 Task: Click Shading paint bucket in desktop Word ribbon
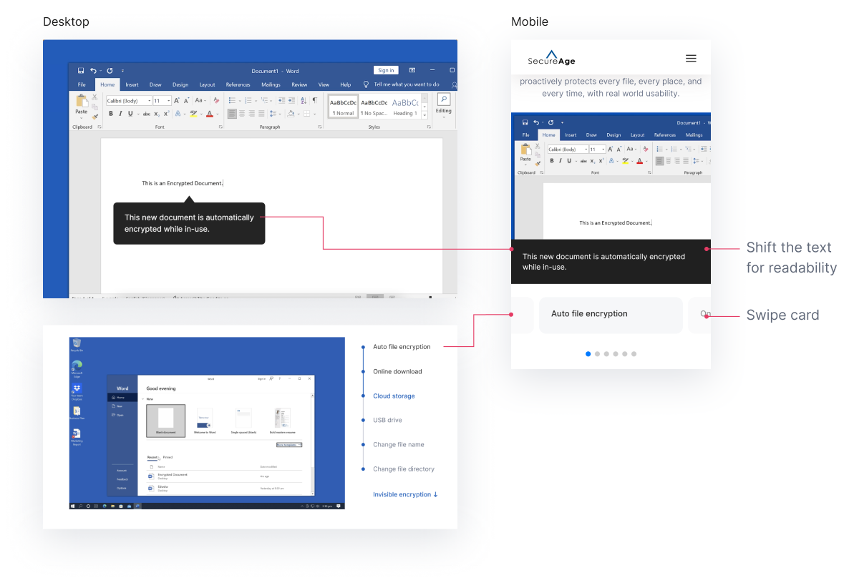[x=291, y=114]
